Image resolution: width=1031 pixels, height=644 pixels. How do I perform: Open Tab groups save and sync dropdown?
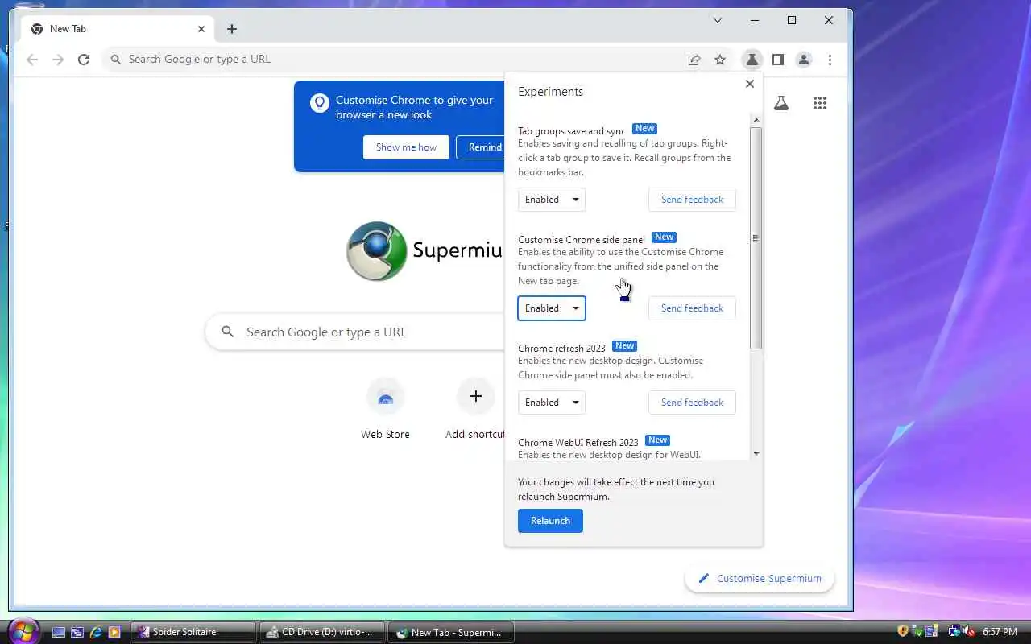point(552,200)
